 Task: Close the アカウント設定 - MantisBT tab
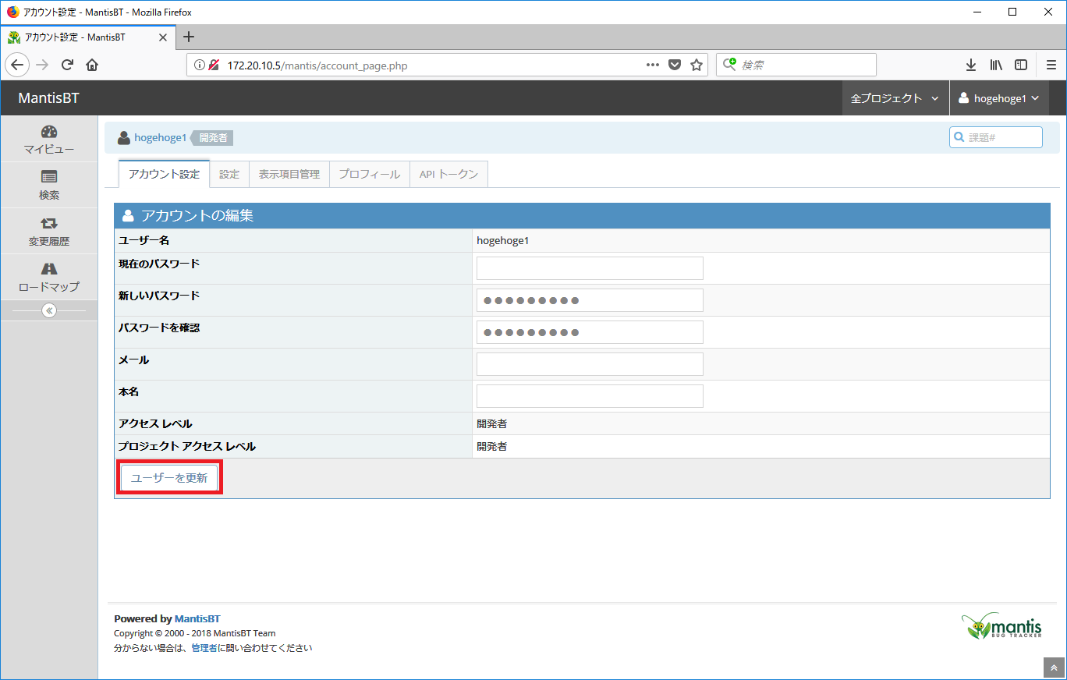click(x=162, y=37)
